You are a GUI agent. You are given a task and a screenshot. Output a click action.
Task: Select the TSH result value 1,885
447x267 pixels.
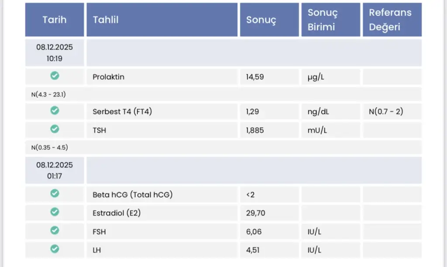(x=255, y=130)
